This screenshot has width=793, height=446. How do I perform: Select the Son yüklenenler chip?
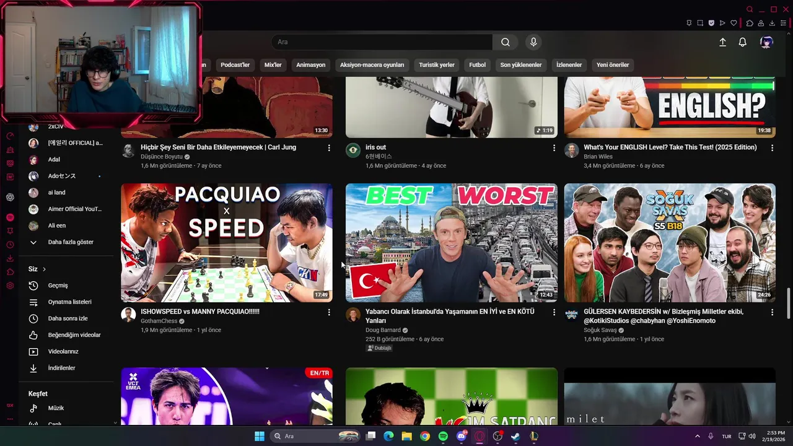(x=521, y=65)
